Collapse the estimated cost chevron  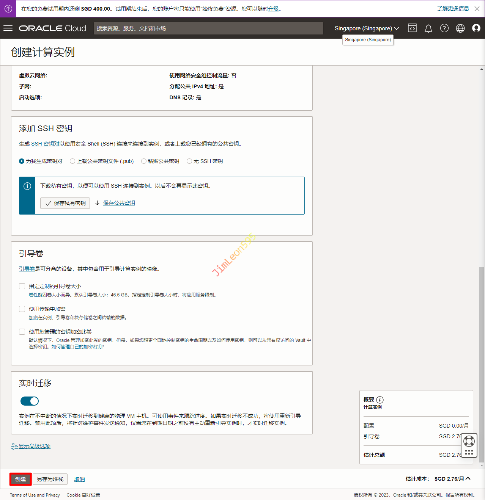(x=468, y=478)
